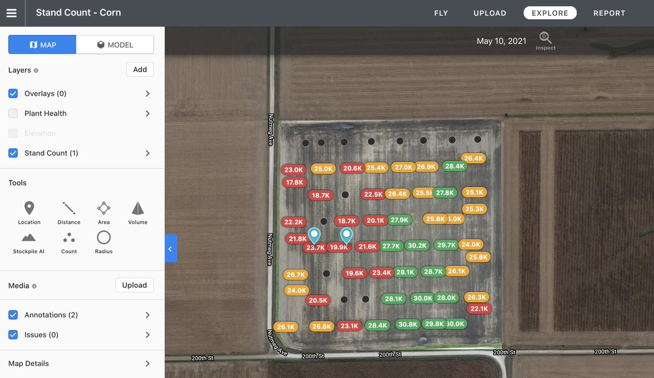Click the orange 27.0K stand count marker
Image resolution: width=654 pixels, height=378 pixels.
403,167
